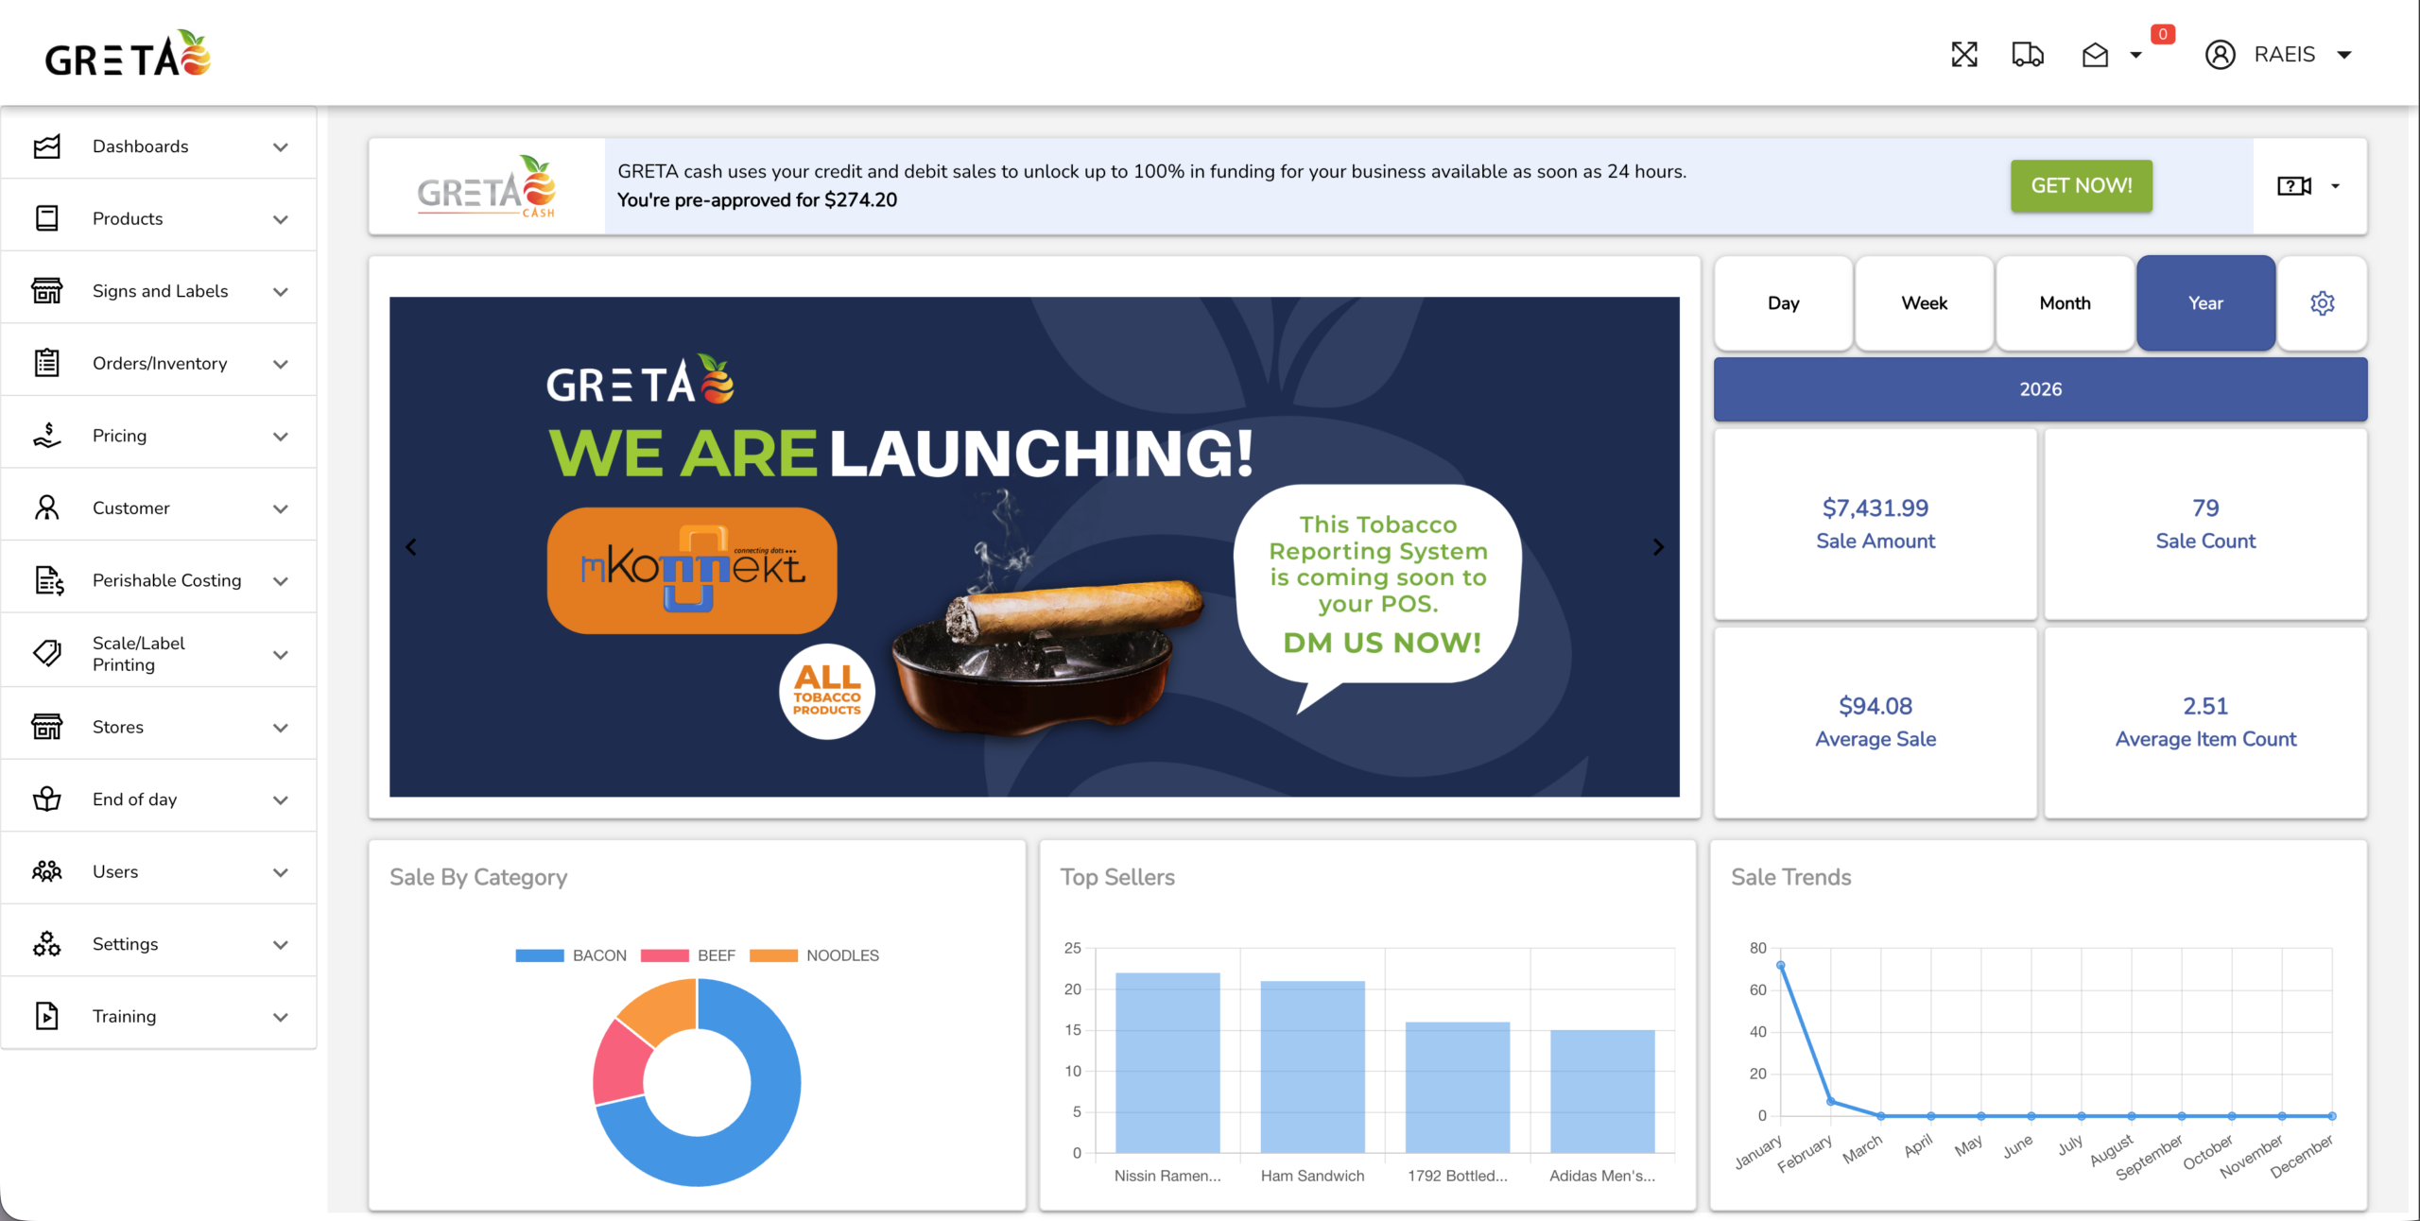Viewport: 2420px width, 1221px height.
Task: Expand the Users menu chevron
Action: coord(281,872)
